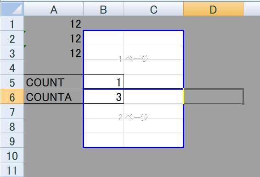Select row 4 header
Screen dimensions: 260x177
pyautogui.click(x=12, y=67)
